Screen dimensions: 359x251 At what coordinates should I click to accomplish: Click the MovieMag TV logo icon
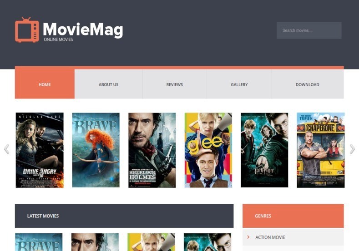coord(27,30)
